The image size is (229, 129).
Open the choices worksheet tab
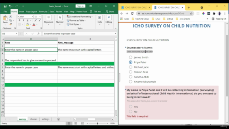tap(34, 119)
